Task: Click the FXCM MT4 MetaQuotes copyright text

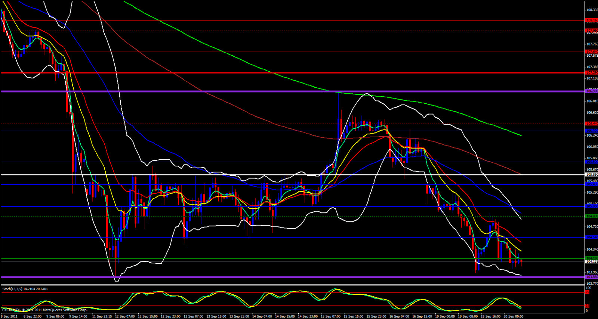Action: click(45, 310)
